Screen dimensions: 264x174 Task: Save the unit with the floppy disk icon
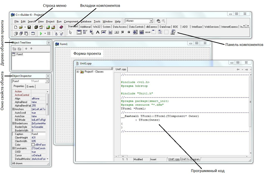(x=29, y=27)
